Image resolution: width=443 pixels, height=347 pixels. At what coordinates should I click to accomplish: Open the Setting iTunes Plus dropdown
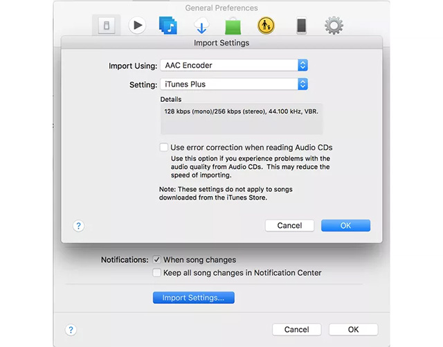point(234,84)
